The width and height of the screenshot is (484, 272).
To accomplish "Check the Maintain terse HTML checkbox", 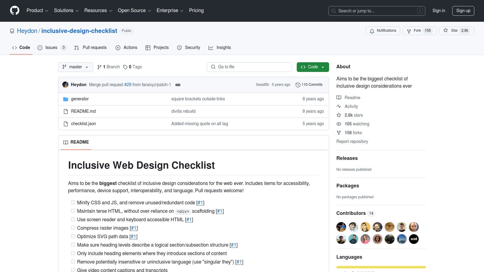I will pyautogui.click(x=73, y=211).
